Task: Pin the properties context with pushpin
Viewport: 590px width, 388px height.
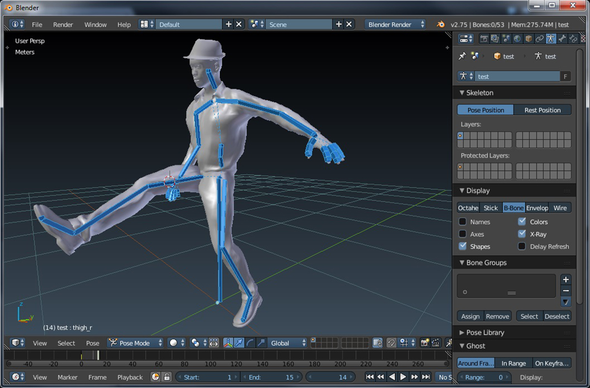Action: coord(462,57)
